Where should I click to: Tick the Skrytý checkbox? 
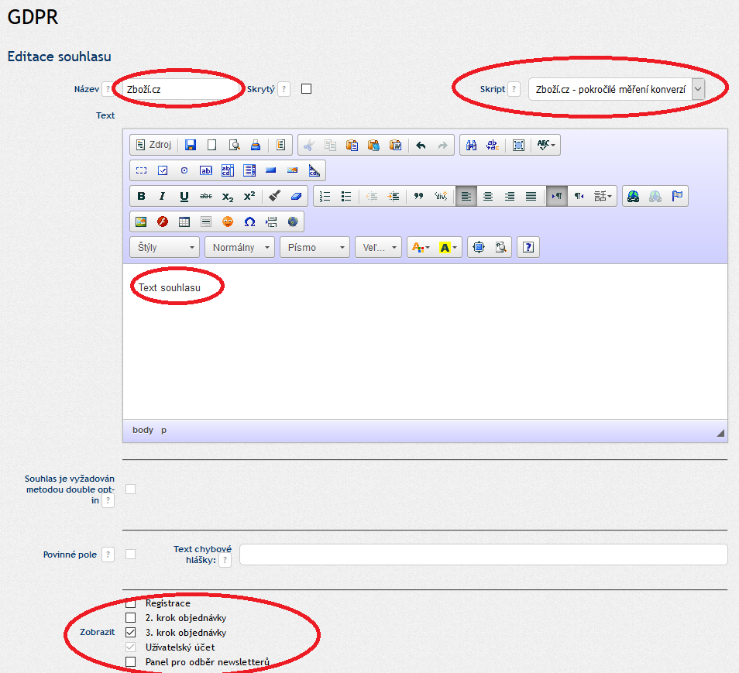point(307,89)
